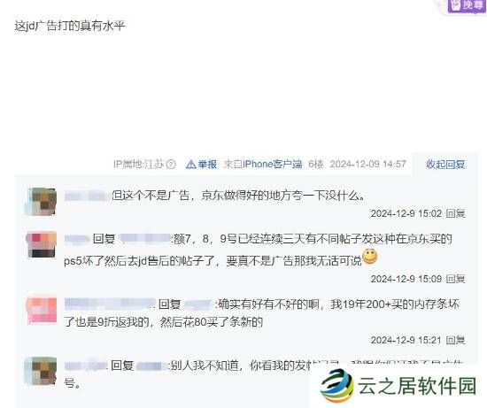Click the 举报 report warning icon
487x408 pixels.
pyautogui.click(x=190, y=165)
